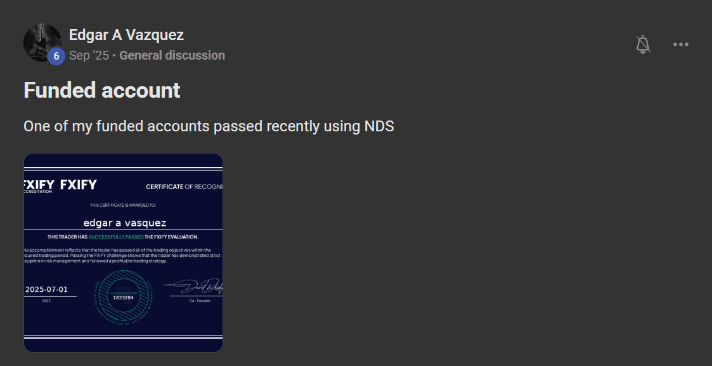Click the FXIFY logo on the certificate
Viewport: 712px width, 366px height.
point(78,185)
